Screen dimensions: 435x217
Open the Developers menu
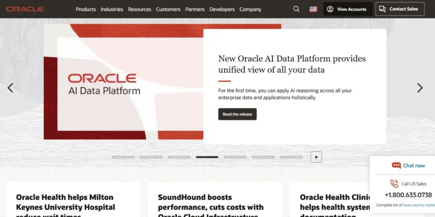click(222, 9)
